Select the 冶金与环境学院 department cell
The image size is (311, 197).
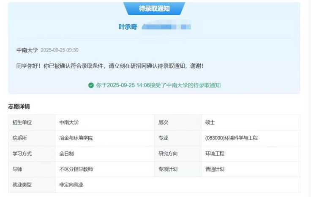coord(76,138)
